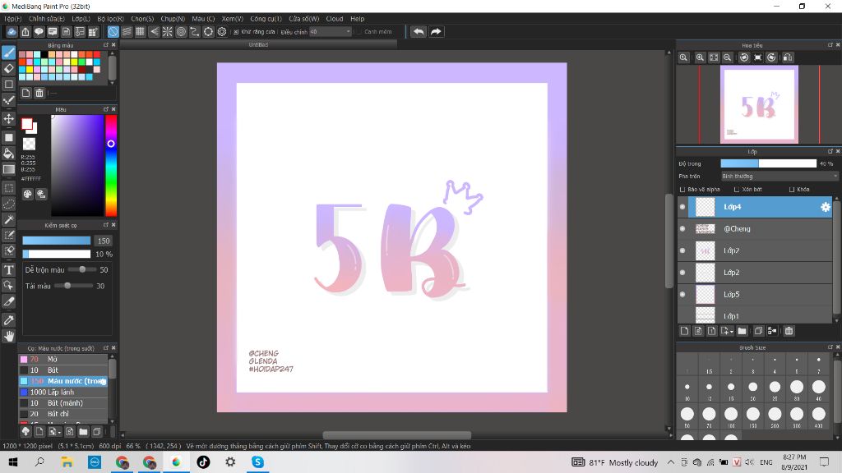Click the rainbow hue bar
842x473 pixels.
pos(111,165)
